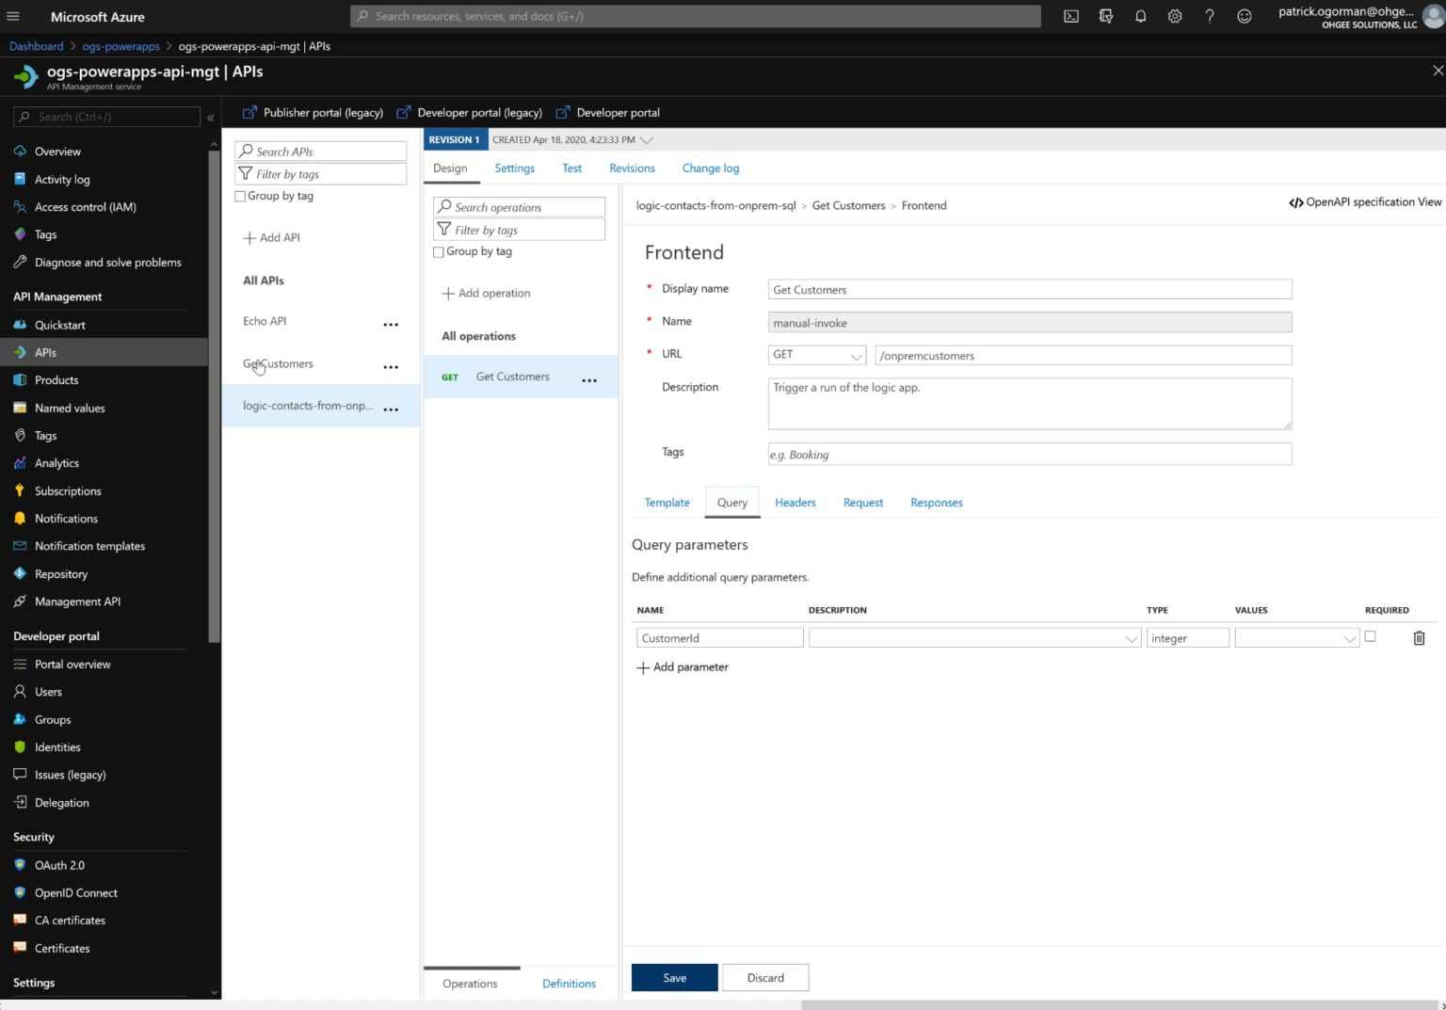Go to Notification templates
Screen dimensions: 1446x1010
pos(89,546)
